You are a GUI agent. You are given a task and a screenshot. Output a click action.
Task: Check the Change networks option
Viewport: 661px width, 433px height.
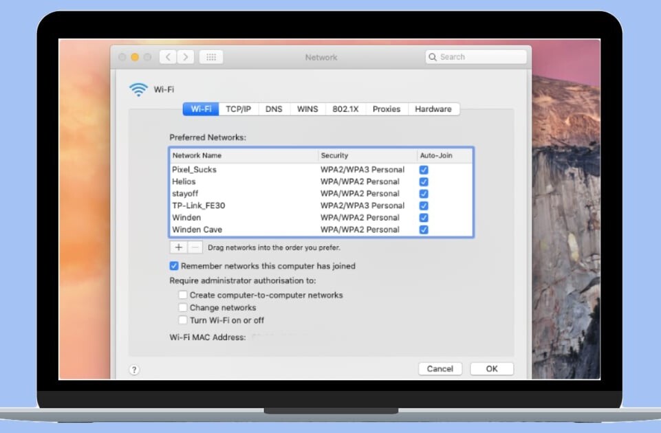183,308
